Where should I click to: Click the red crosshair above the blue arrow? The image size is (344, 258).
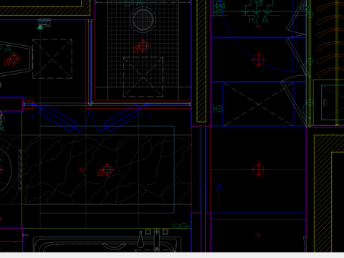[x=258, y=170]
